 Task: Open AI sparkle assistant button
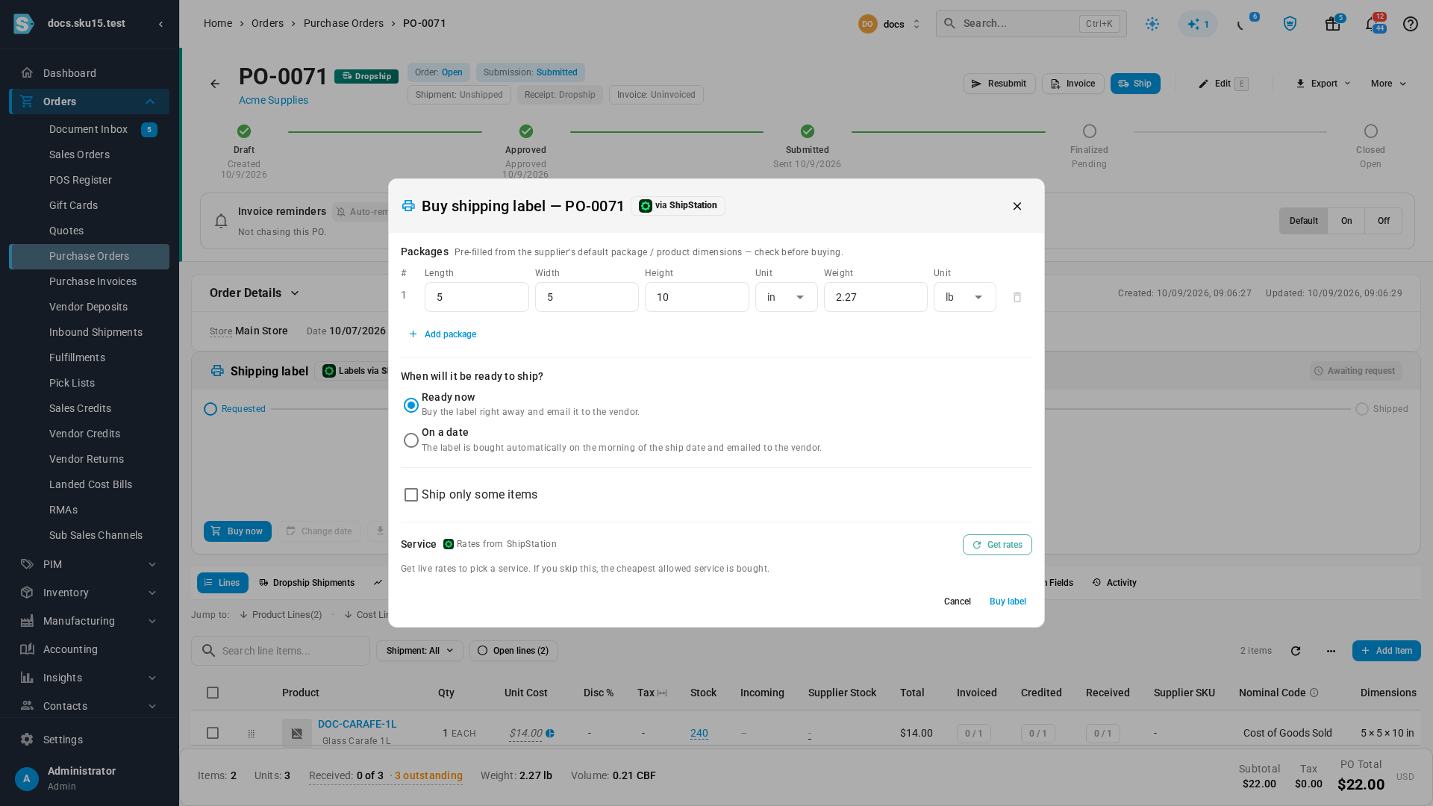(1198, 24)
